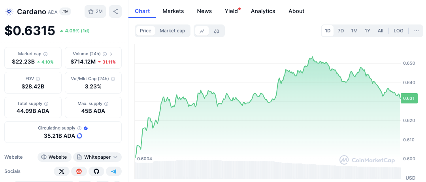
Task: Select 7D time range
Action: [341, 31]
